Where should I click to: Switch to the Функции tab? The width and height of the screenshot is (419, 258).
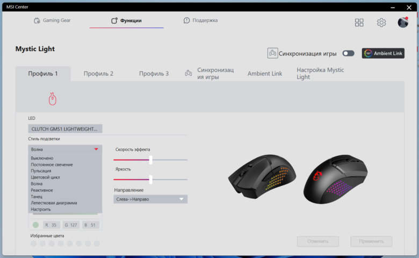126,20
